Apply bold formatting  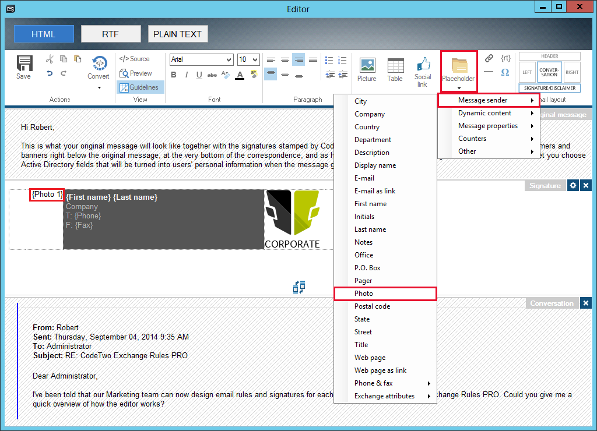click(174, 75)
